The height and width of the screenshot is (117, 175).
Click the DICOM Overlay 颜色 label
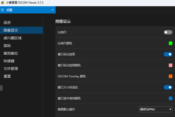[72, 76]
